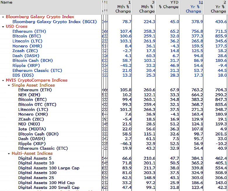Click the Bloomberg Galaxy Crypto Index group label
The image size is (228, 191).
(x=40, y=17)
